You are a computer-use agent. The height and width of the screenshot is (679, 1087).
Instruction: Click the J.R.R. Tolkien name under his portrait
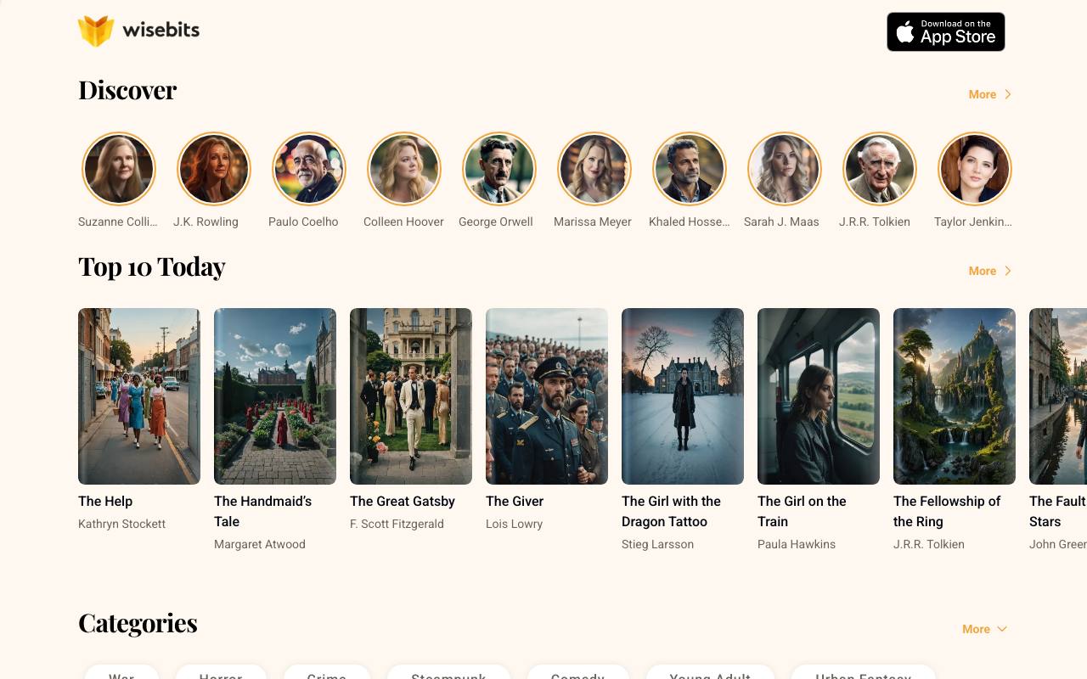(875, 222)
